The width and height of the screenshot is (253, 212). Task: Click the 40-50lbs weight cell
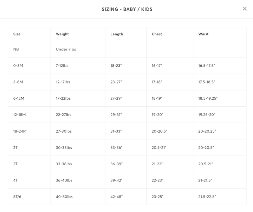click(64, 197)
